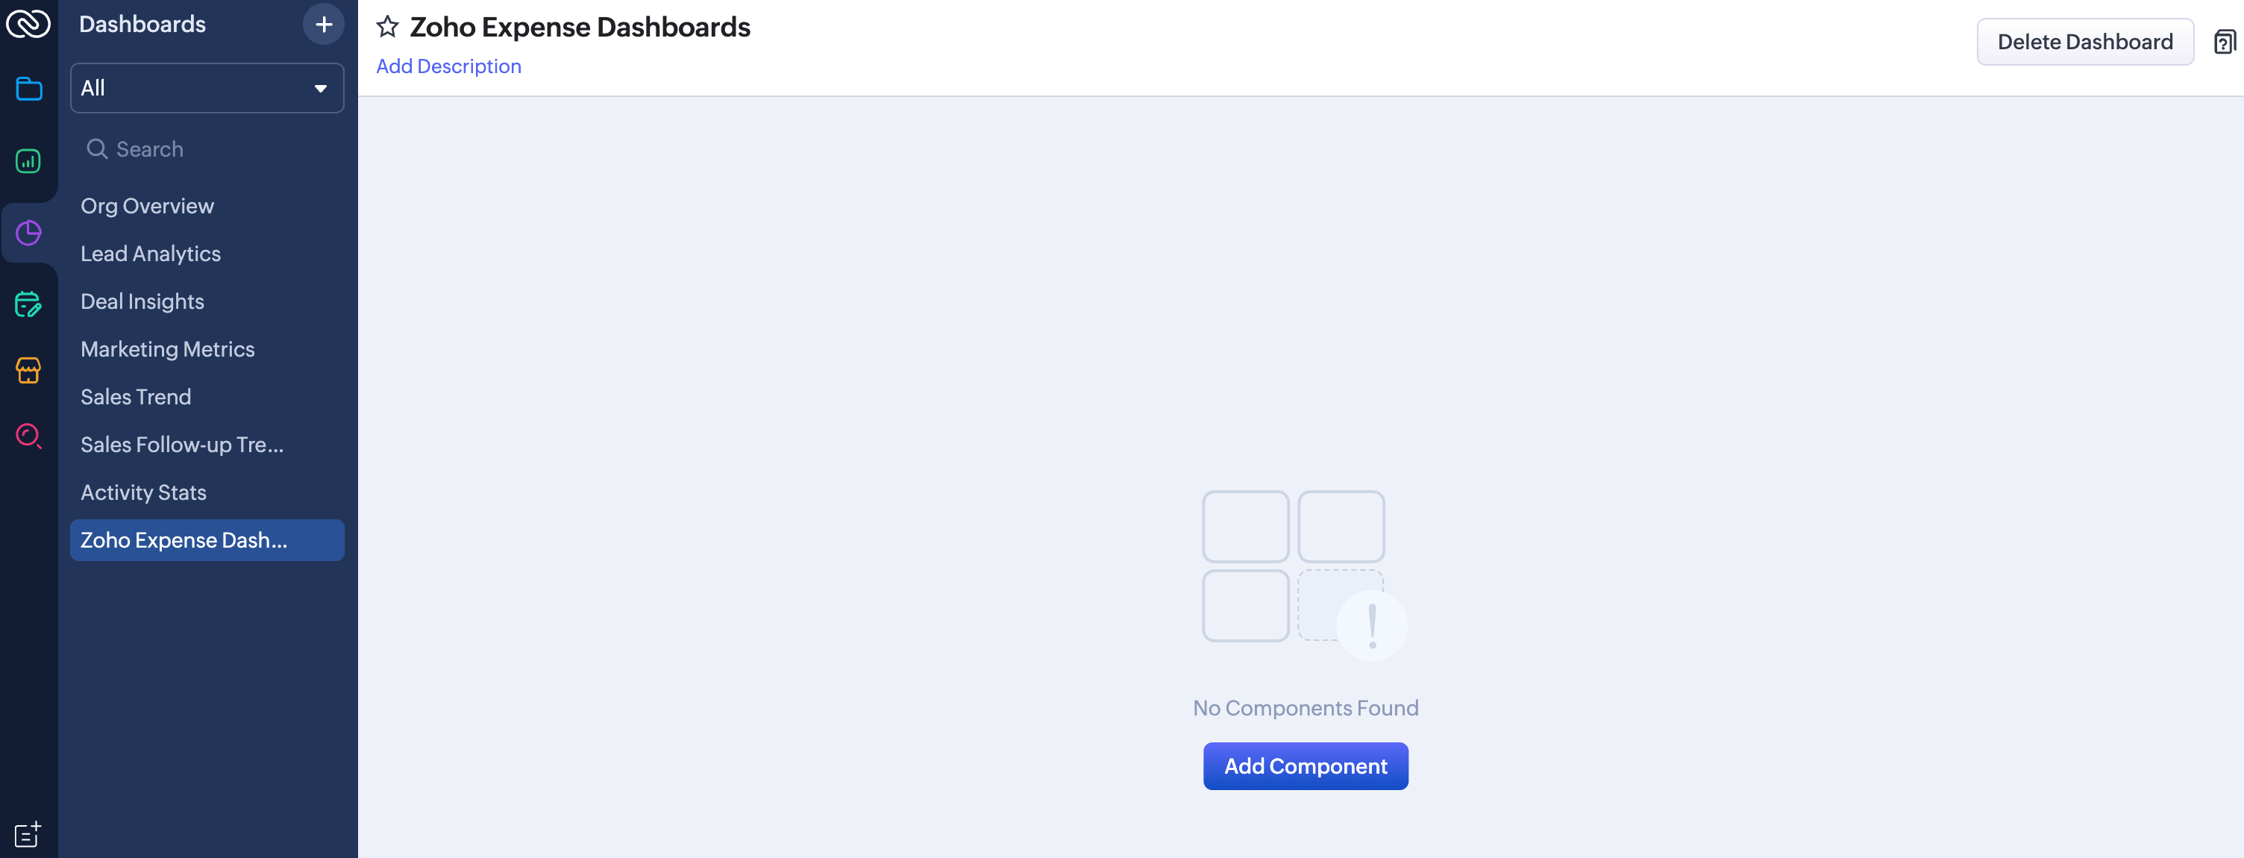Open the All folder filter dropdown
This screenshot has width=2244, height=858.
[207, 88]
